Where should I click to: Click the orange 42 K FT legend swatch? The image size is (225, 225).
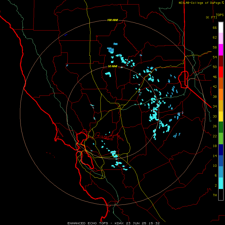pos(221,94)
